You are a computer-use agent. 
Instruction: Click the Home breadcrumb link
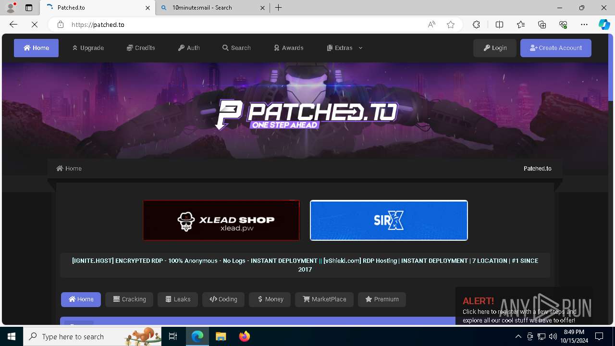tap(69, 168)
